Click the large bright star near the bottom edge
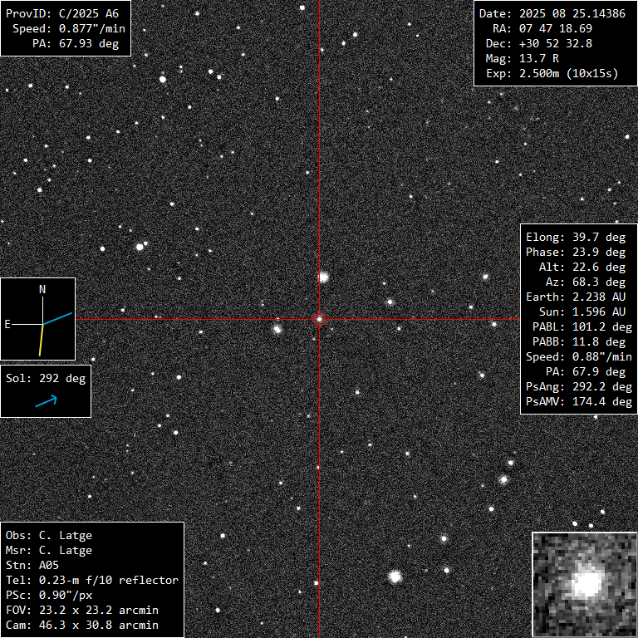 (395, 576)
